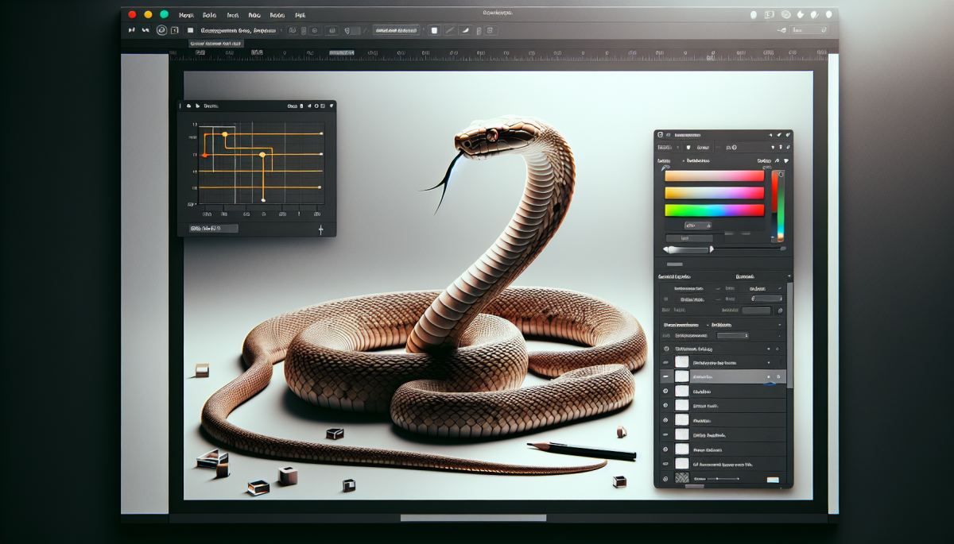This screenshot has height=544, width=954.
Task: Click the rainbow hue gradient bar
Action: pos(713,210)
